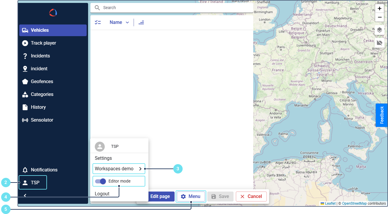Click the disabled Save button
Screen dimensions: 388x214
pyautogui.click(x=220, y=197)
